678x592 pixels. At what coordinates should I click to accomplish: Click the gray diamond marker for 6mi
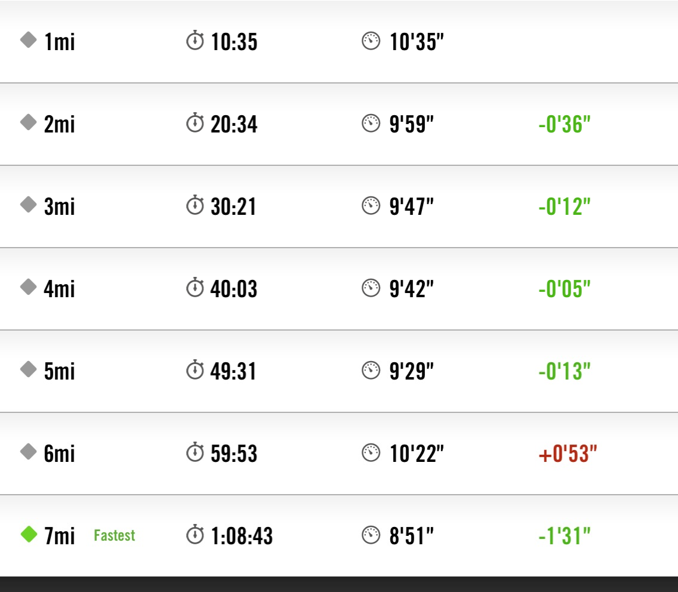tap(29, 451)
